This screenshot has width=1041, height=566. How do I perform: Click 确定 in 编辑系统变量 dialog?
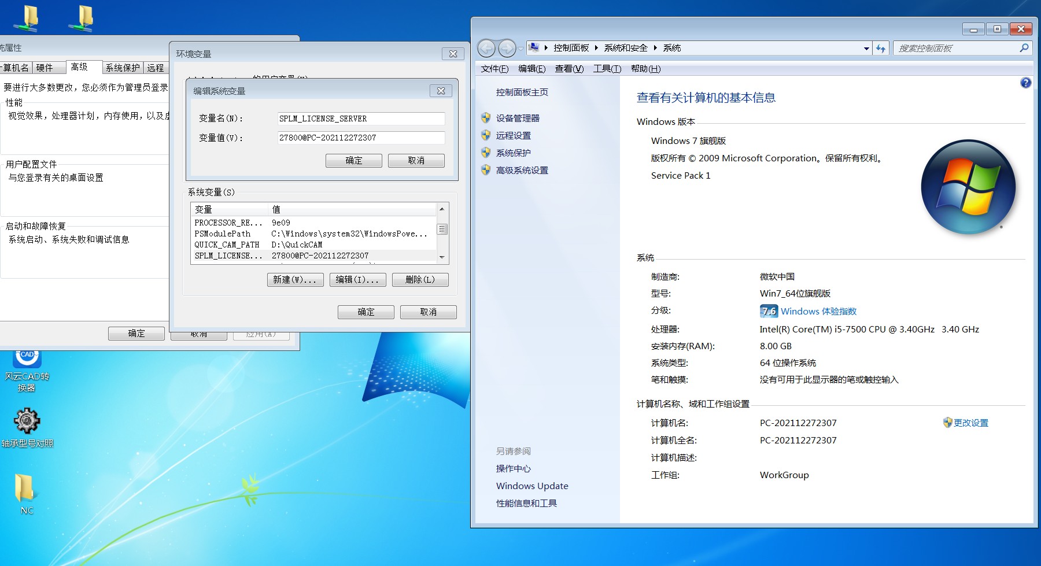pyautogui.click(x=353, y=160)
